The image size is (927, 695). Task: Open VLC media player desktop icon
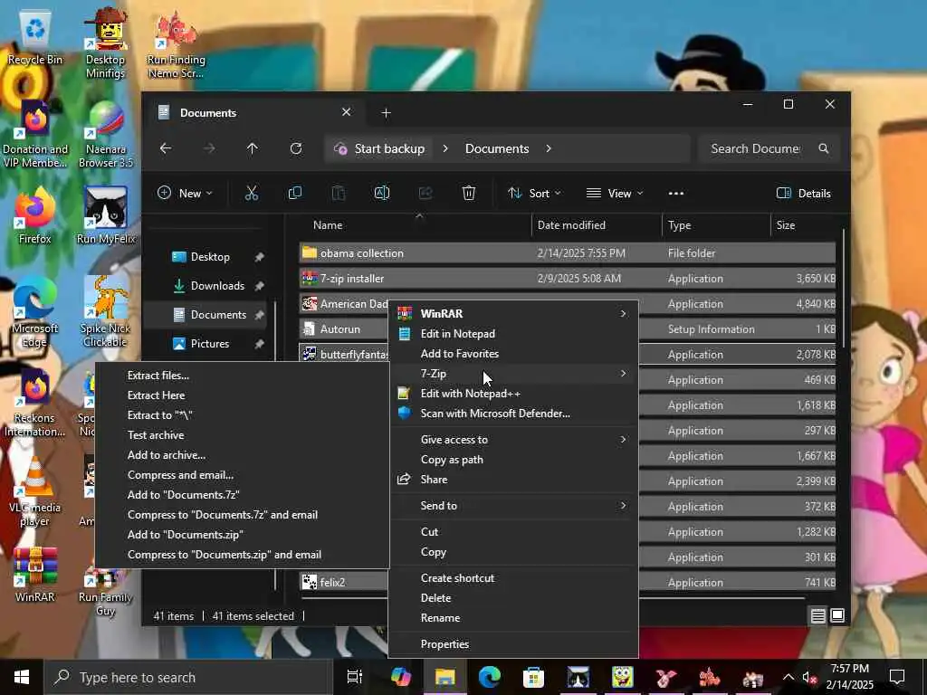[35, 491]
